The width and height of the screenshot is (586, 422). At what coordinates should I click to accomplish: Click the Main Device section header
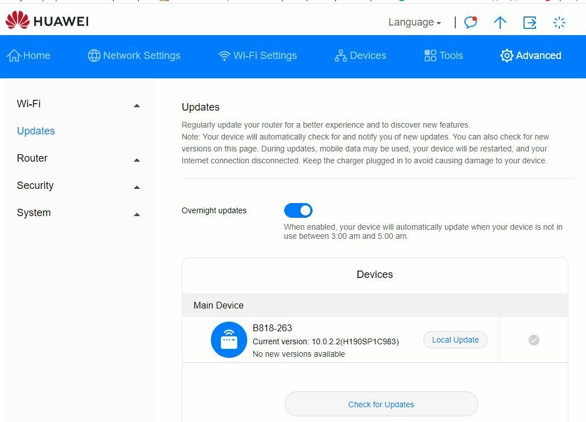(375, 305)
